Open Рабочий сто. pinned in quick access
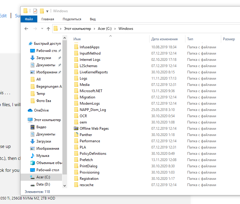240x204 pixels. (x=46, y=51)
